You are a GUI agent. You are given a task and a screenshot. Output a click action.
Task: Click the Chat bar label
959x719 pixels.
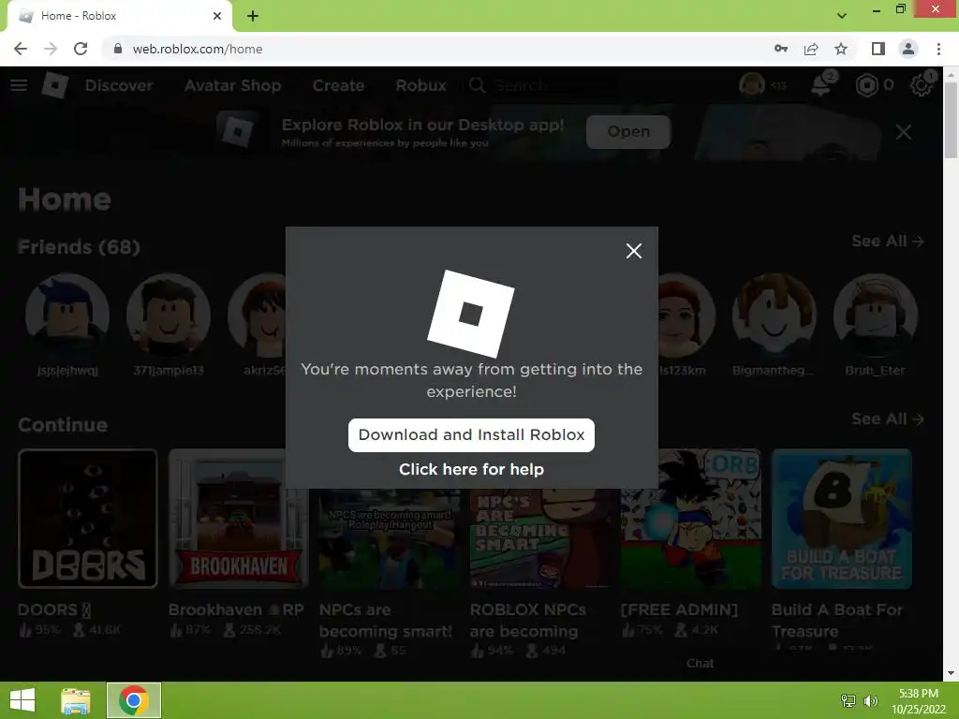700,664
